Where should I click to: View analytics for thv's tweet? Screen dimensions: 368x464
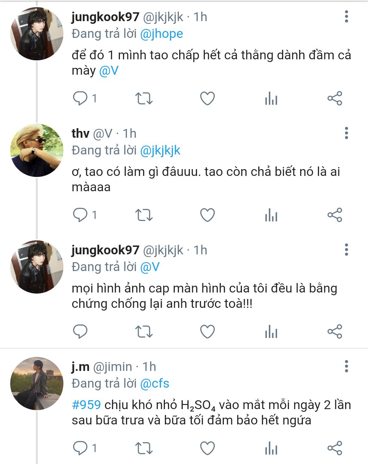[271, 215]
